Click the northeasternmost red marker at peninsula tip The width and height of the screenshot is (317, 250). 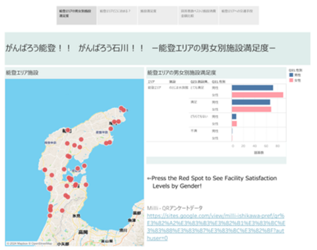pos(122,108)
